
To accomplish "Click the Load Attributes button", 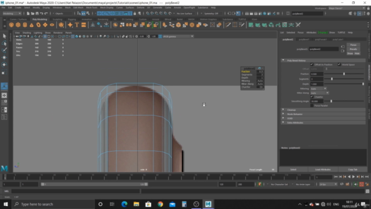I will 323,170.
